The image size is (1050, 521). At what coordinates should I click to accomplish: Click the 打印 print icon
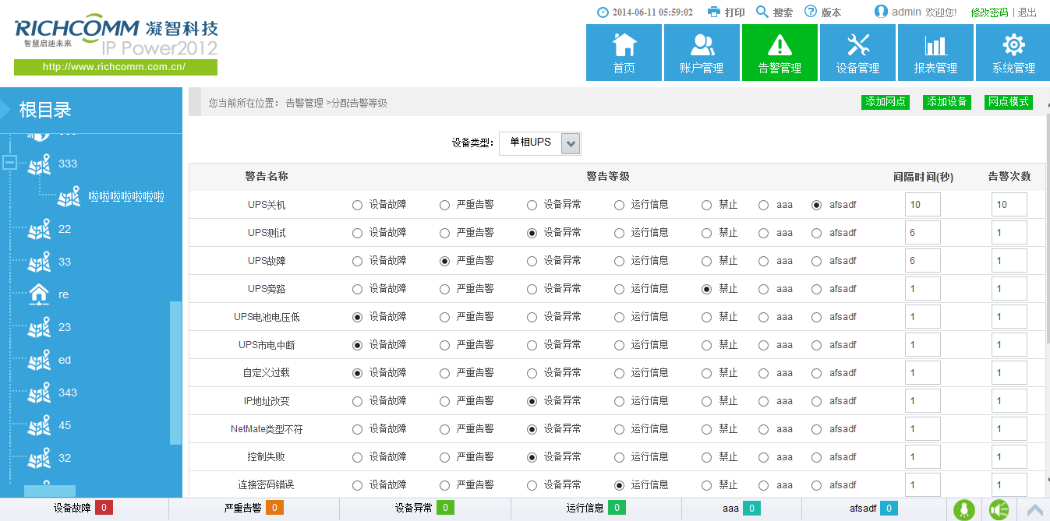714,12
